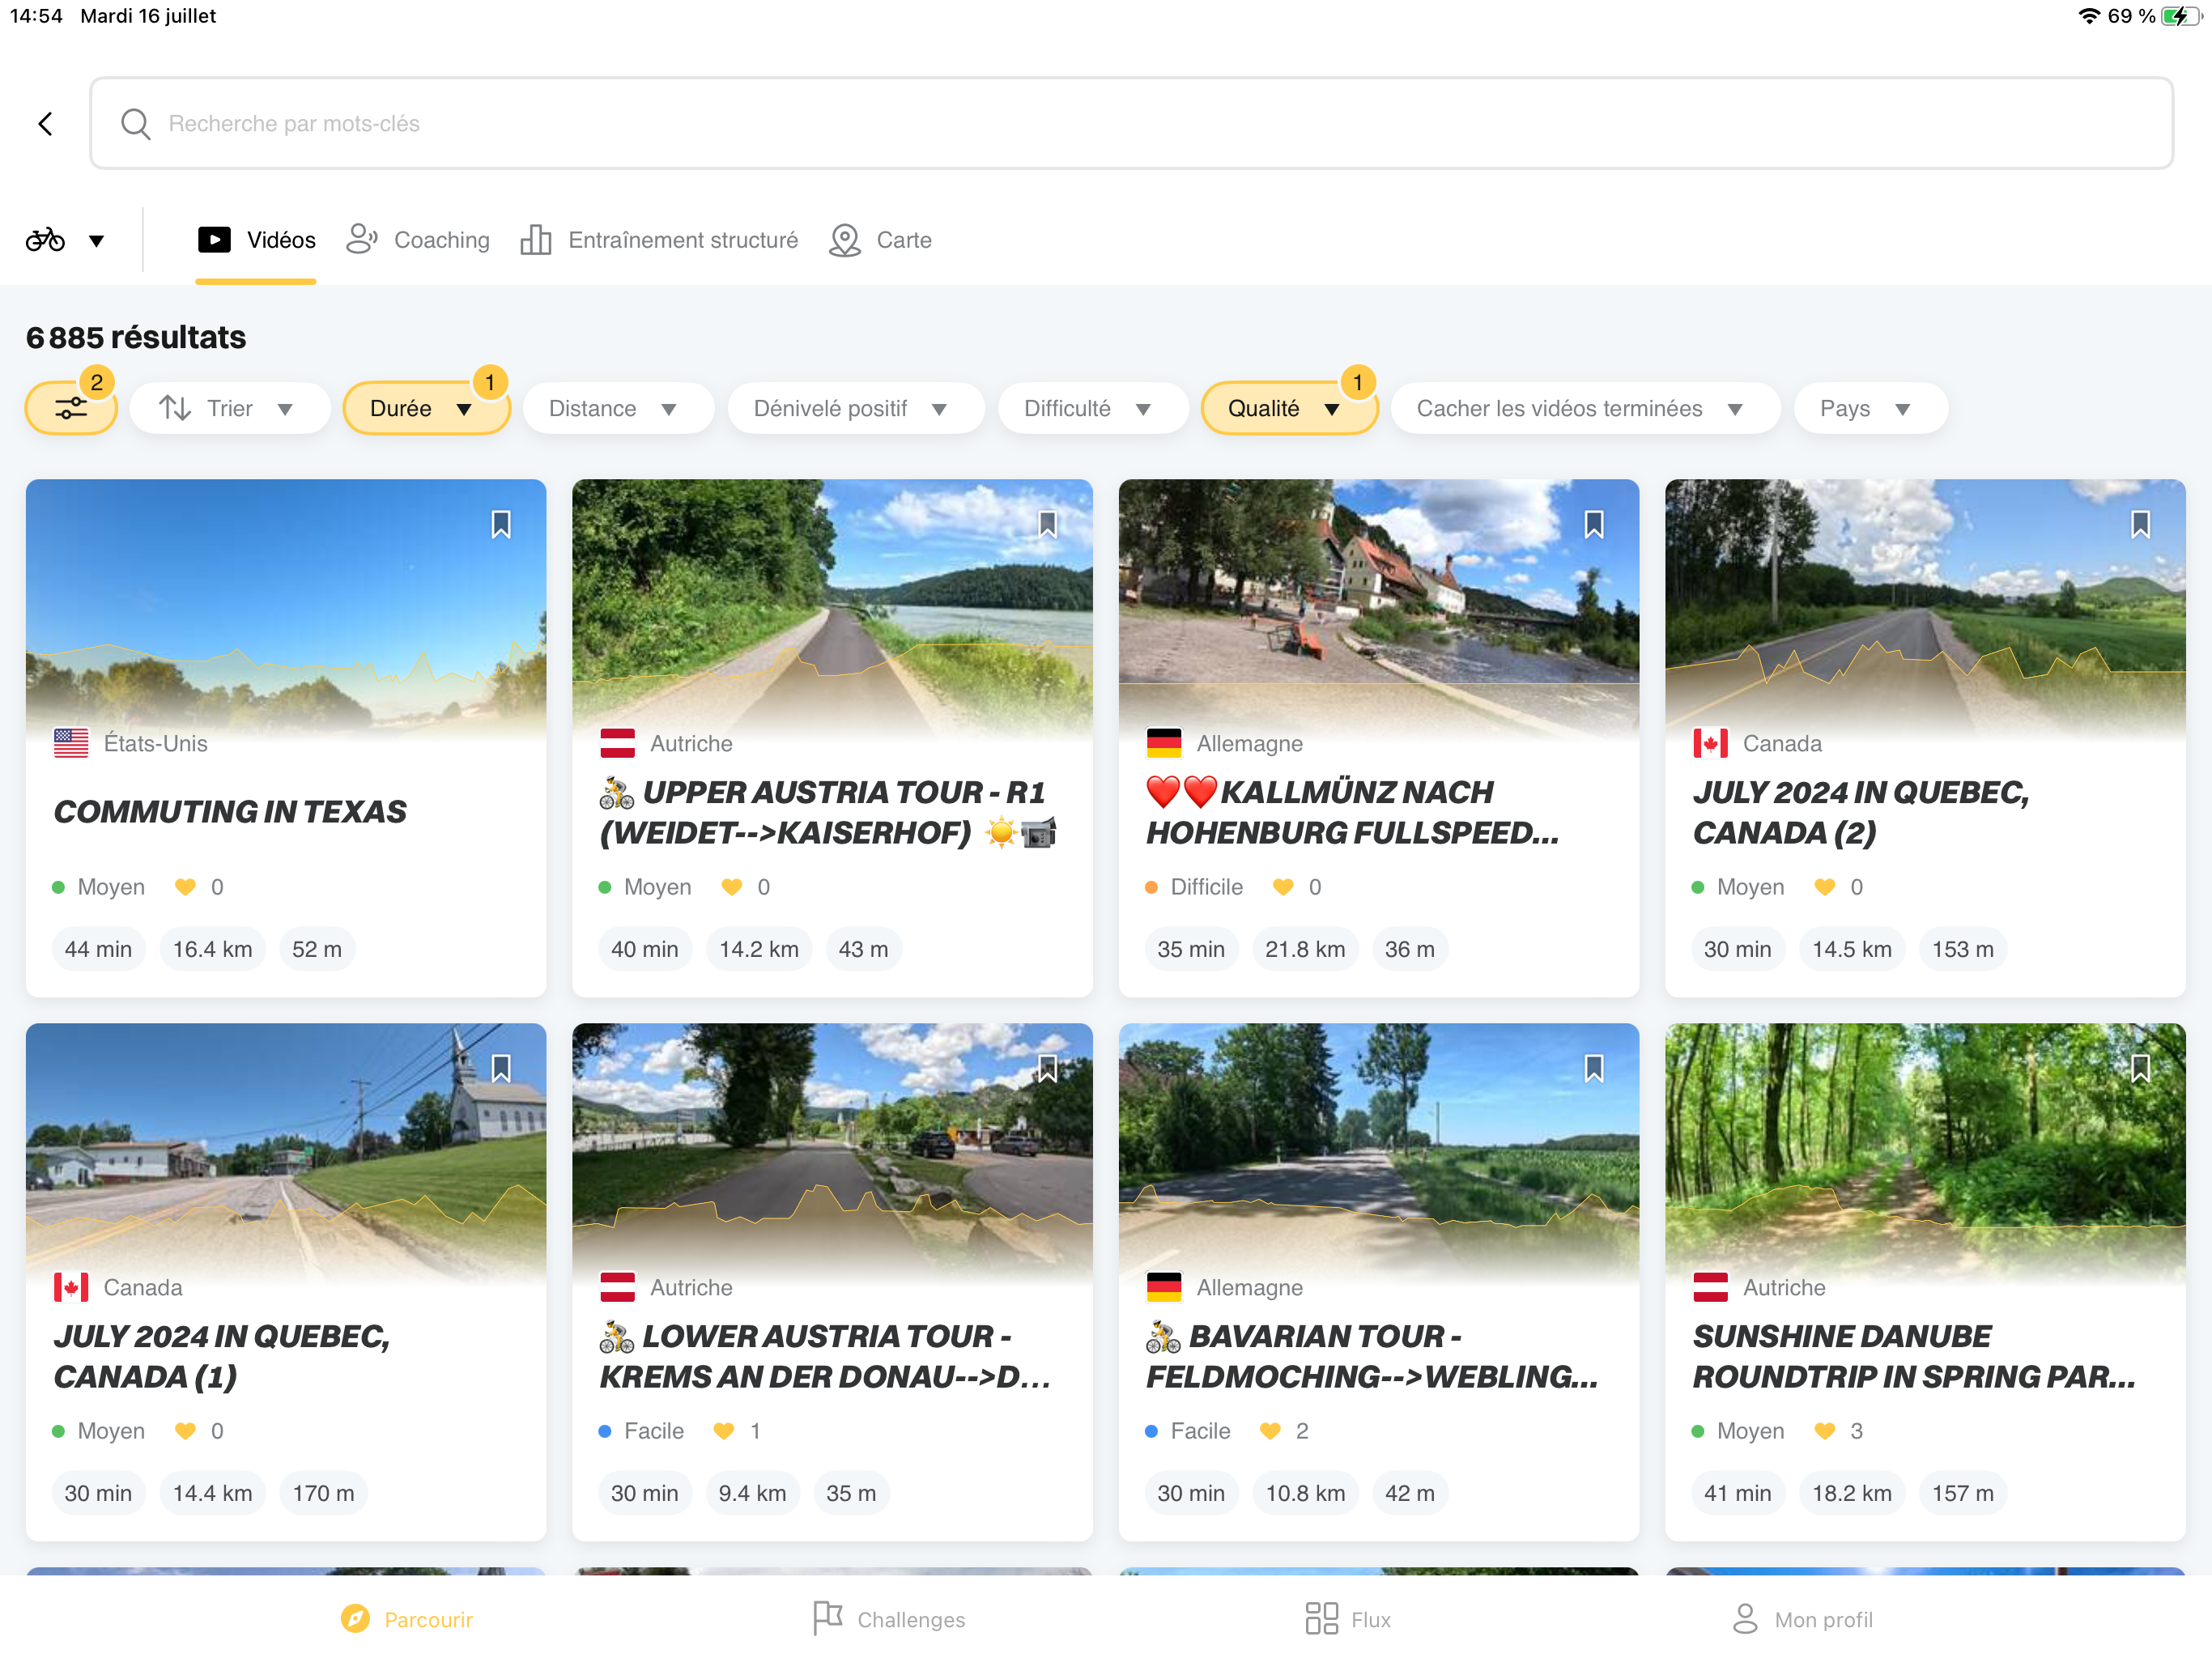
Task: Open the bike sport type selector
Action: pyautogui.click(x=65, y=240)
